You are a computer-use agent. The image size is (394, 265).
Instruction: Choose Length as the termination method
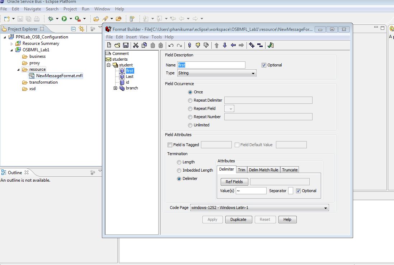179,162
